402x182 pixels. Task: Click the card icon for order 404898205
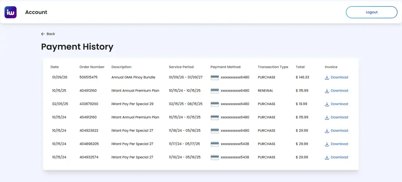tap(215, 144)
